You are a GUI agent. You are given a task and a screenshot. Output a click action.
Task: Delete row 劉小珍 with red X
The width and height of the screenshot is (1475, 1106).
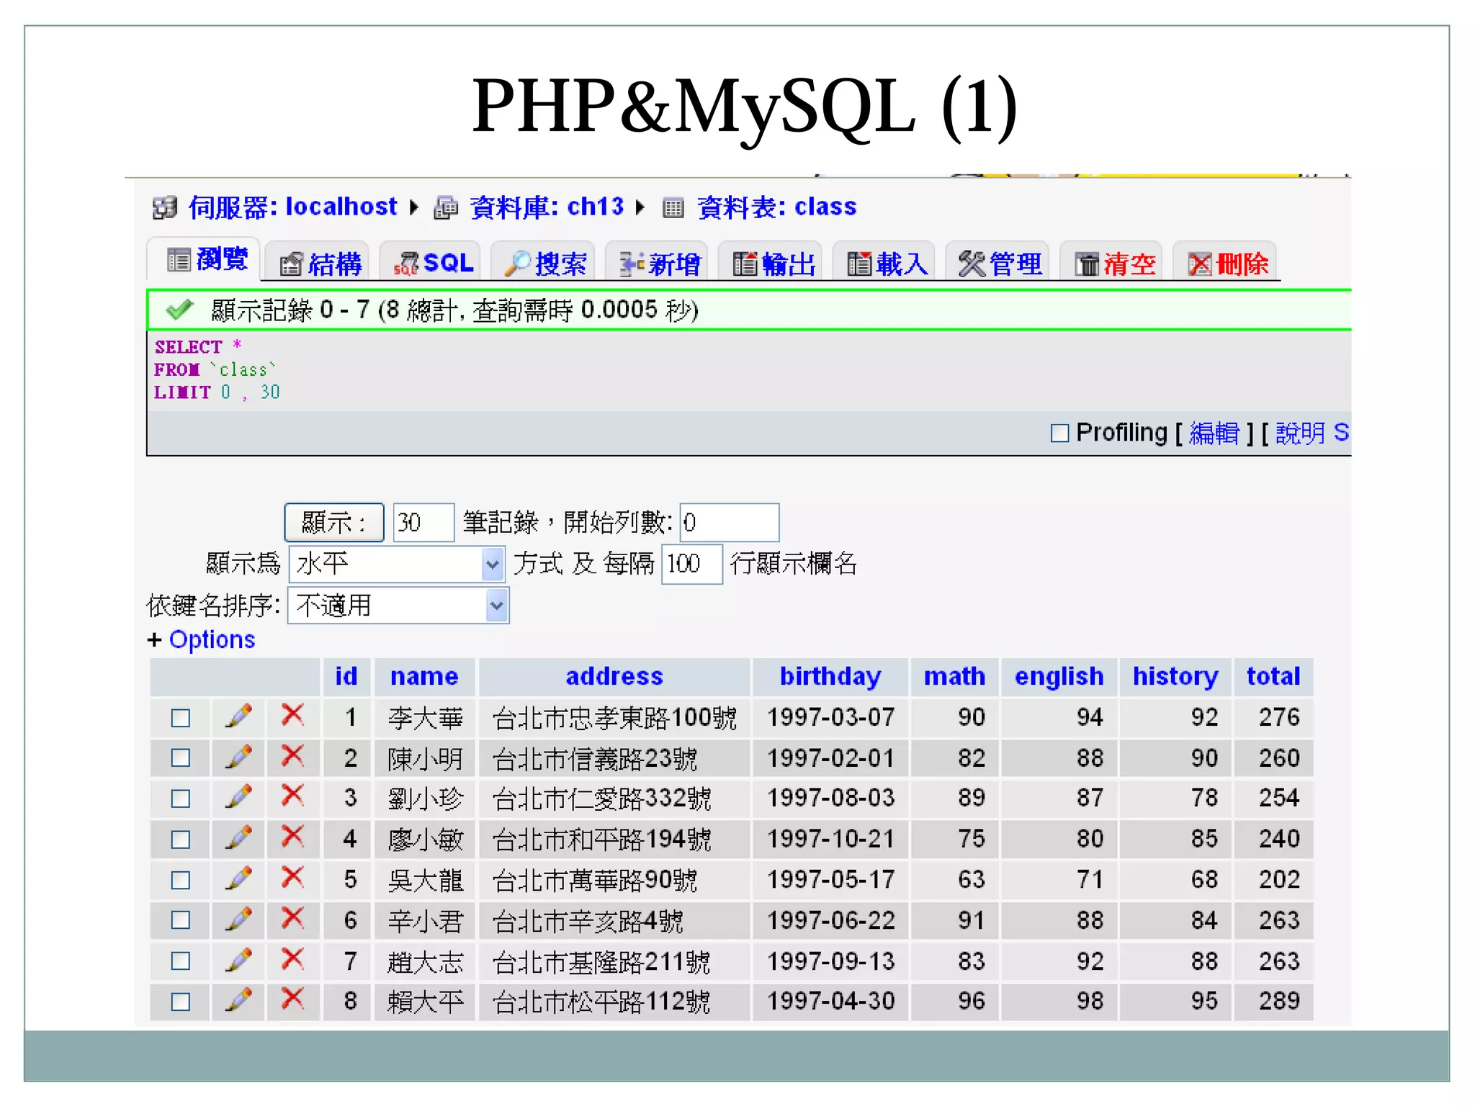[x=292, y=796]
